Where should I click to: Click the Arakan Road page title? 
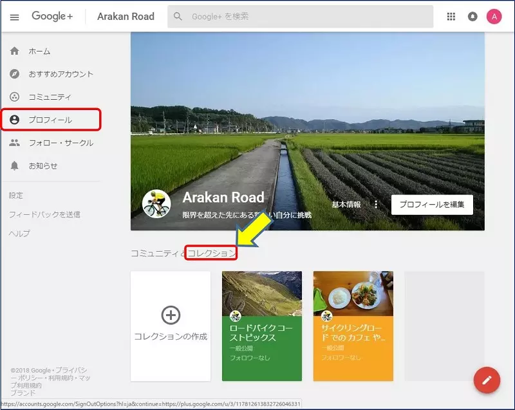coord(126,17)
